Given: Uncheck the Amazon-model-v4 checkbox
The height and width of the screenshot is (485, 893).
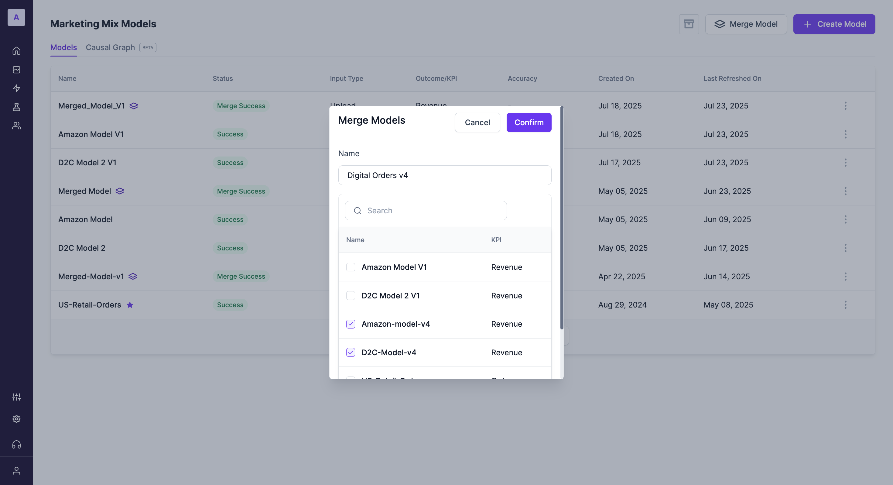Looking at the screenshot, I should (x=351, y=324).
